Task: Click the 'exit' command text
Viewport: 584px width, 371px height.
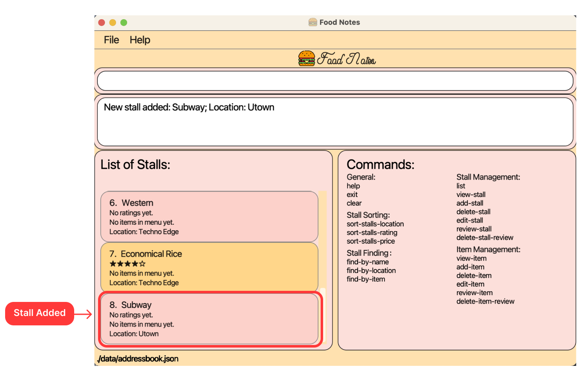Action: pyautogui.click(x=352, y=194)
